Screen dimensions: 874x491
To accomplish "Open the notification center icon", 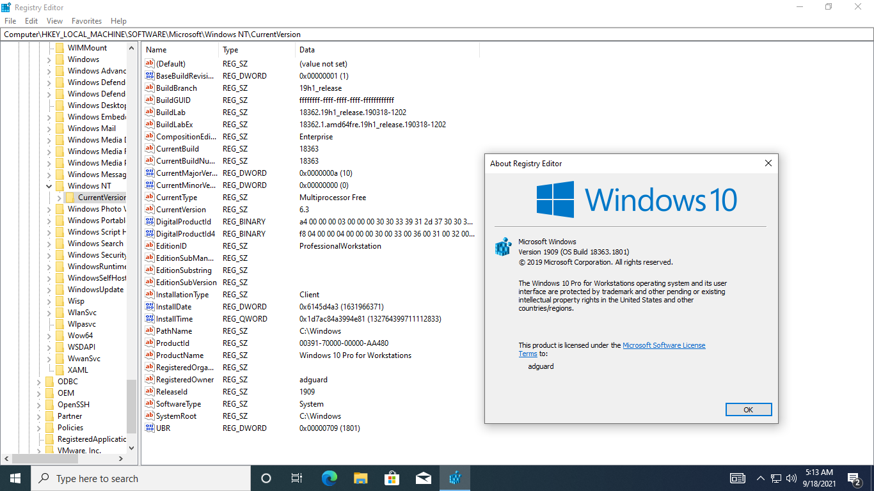I will [x=854, y=478].
